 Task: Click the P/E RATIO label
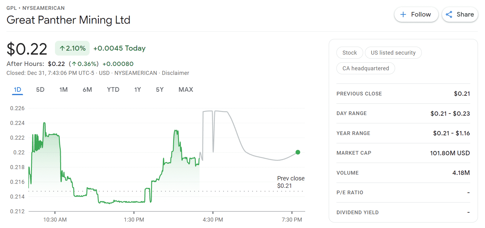(350, 192)
